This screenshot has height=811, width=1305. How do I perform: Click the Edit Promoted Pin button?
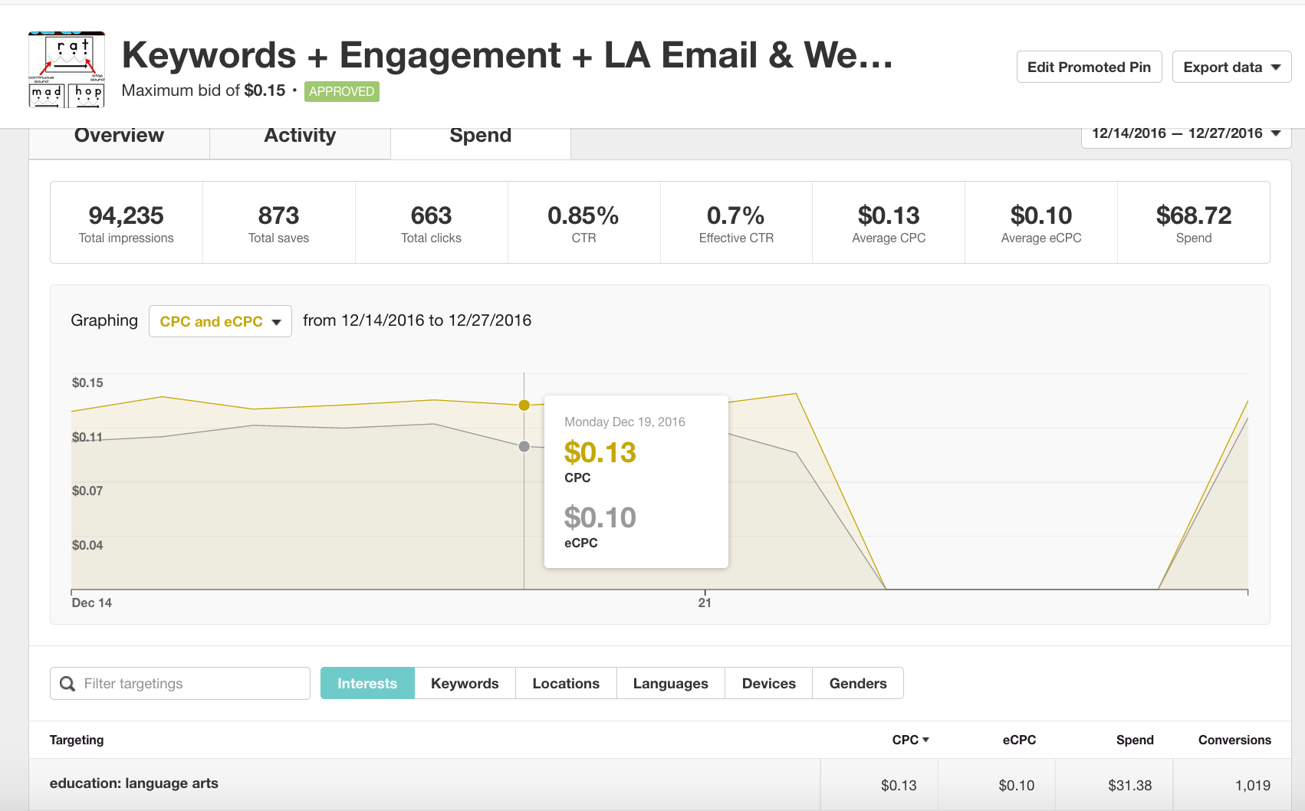pyautogui.click(x=1089, y=67)
